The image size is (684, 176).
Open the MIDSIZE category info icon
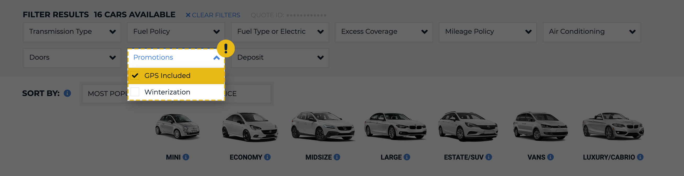[x=337, y=157]
